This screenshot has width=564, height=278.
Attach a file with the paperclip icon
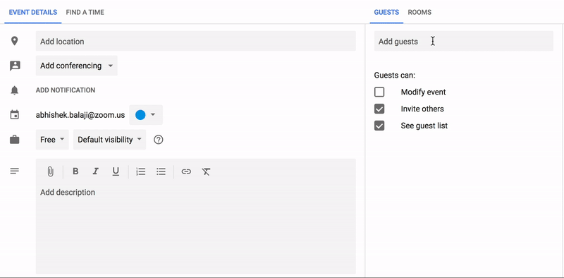(x=50, y=171)
